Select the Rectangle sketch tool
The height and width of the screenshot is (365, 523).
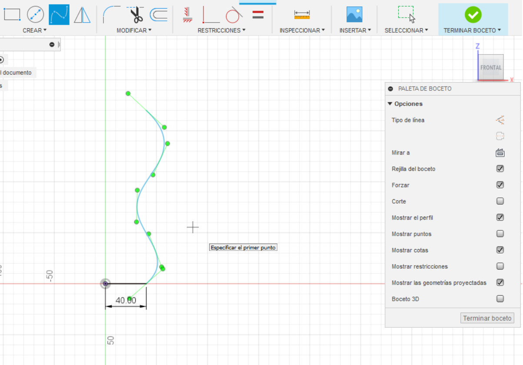[11, 15]
